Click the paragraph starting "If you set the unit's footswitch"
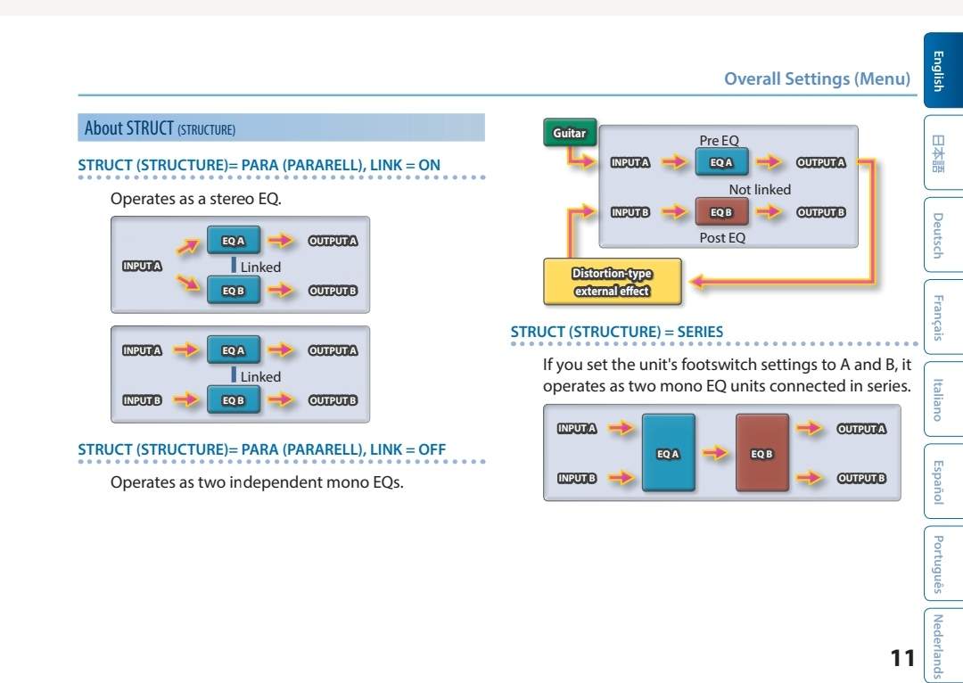The width and height of the screenshot is (963, 683). click(x=728, y=375)
